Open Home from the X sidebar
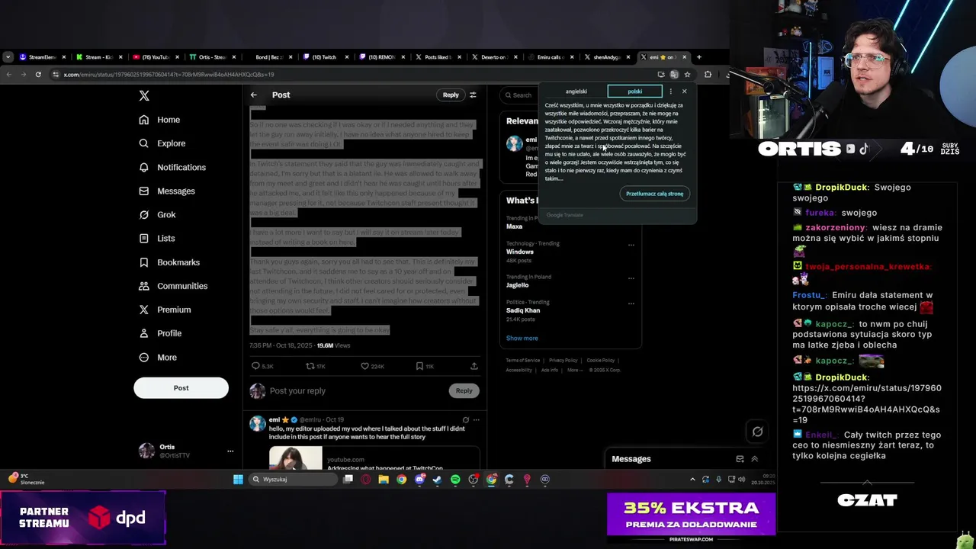 tap(159, 120)
